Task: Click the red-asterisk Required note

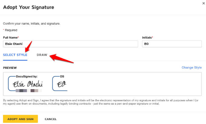Action: pos(10,30)
